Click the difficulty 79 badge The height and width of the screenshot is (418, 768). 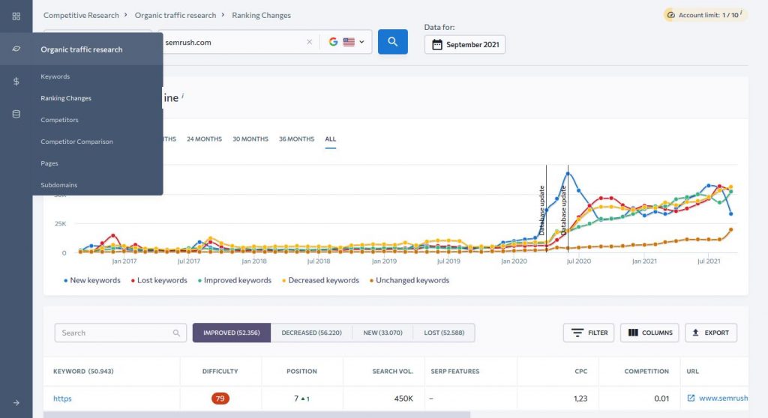pos(220,399)
